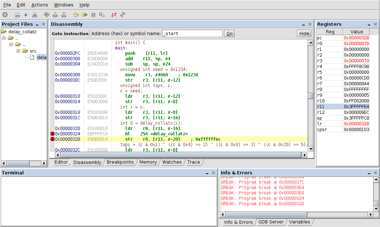Click the gray refresh arrows icon
380x227 pixels.
click(x=123, y=15)
